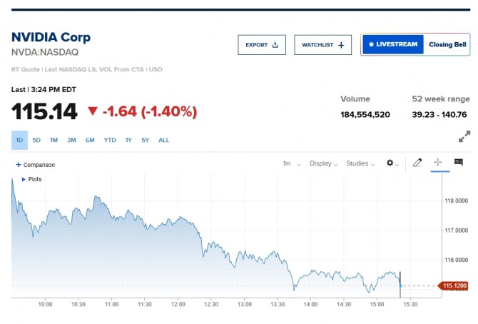Add NVIDIA to Watchlist
The image size is (478, 324).
(322, 45)
